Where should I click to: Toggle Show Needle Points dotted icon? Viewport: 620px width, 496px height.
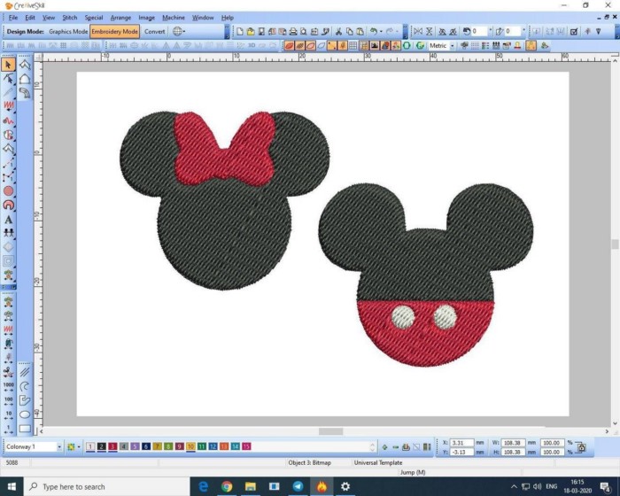(332, 45)
